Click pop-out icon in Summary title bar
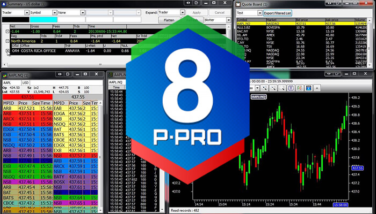The width and height of the screenshot is (376, 214). 197,3
